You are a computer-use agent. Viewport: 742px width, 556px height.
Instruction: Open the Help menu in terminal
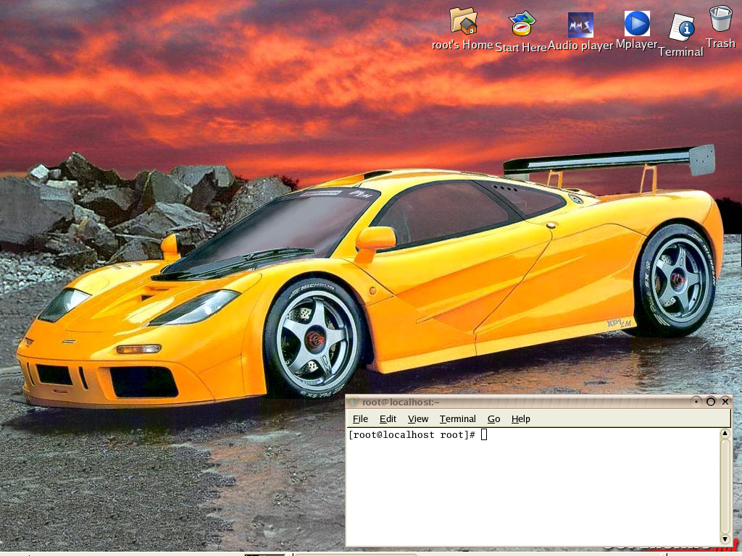[x=520, y=419]
